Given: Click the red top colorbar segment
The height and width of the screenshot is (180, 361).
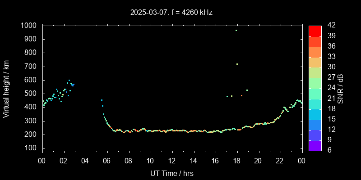Looking at the screenshot, I should (x=315, y=31).
